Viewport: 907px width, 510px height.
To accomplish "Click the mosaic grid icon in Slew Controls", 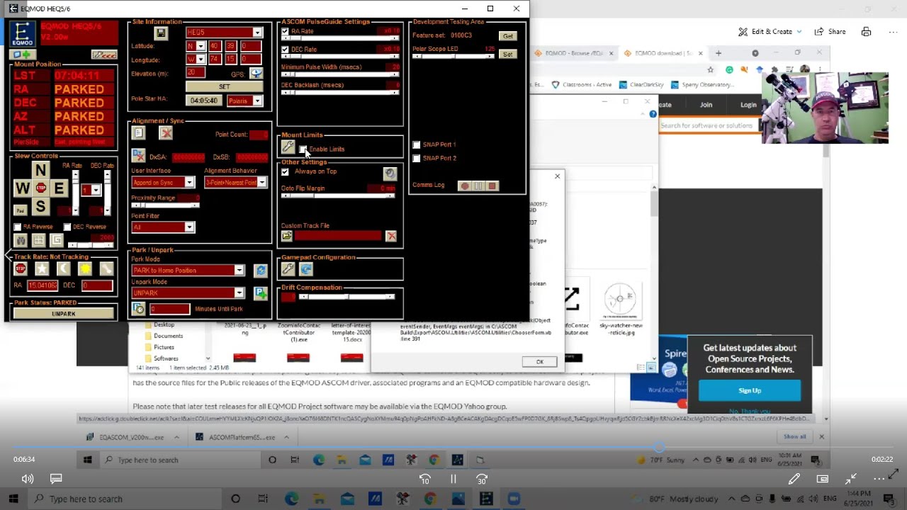I will pyautogui.click(x=38, y=240).
